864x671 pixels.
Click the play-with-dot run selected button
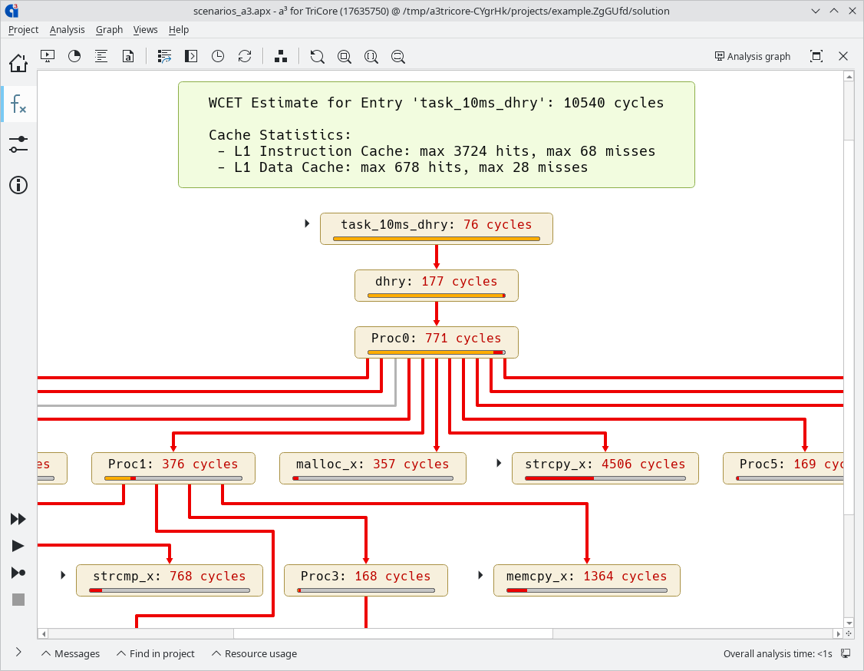pos(18,573)
